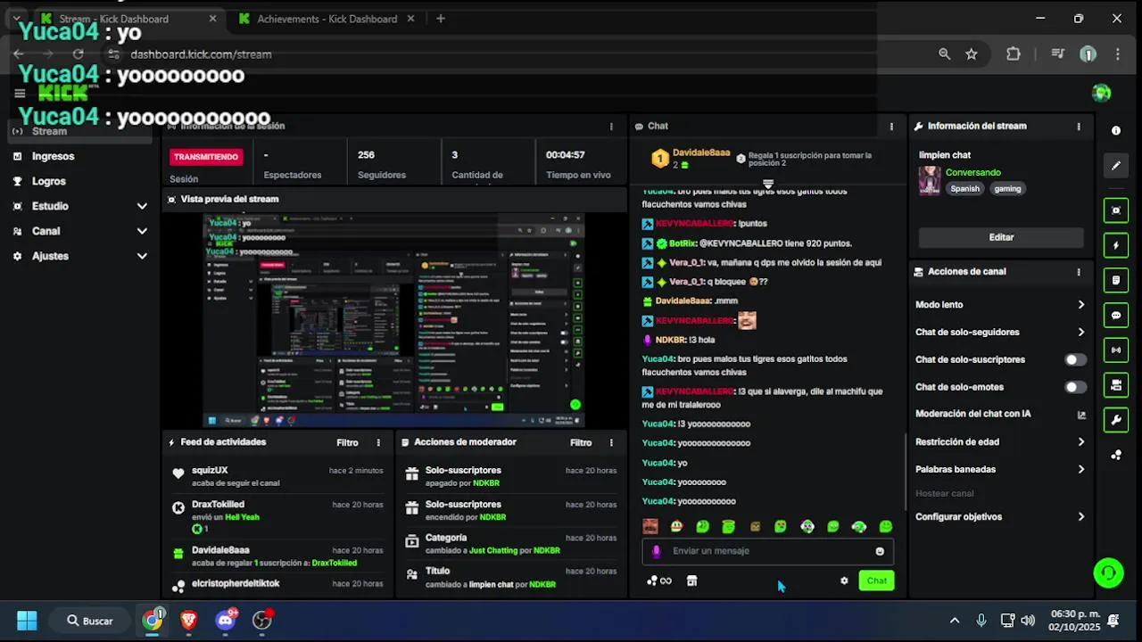Click the lightning bolt icon in right sidebar

1115,245
